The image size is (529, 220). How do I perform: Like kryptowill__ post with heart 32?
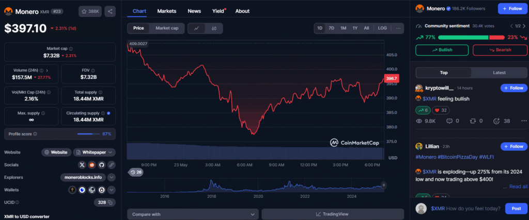pyautogui.click(x=441, y=110)
